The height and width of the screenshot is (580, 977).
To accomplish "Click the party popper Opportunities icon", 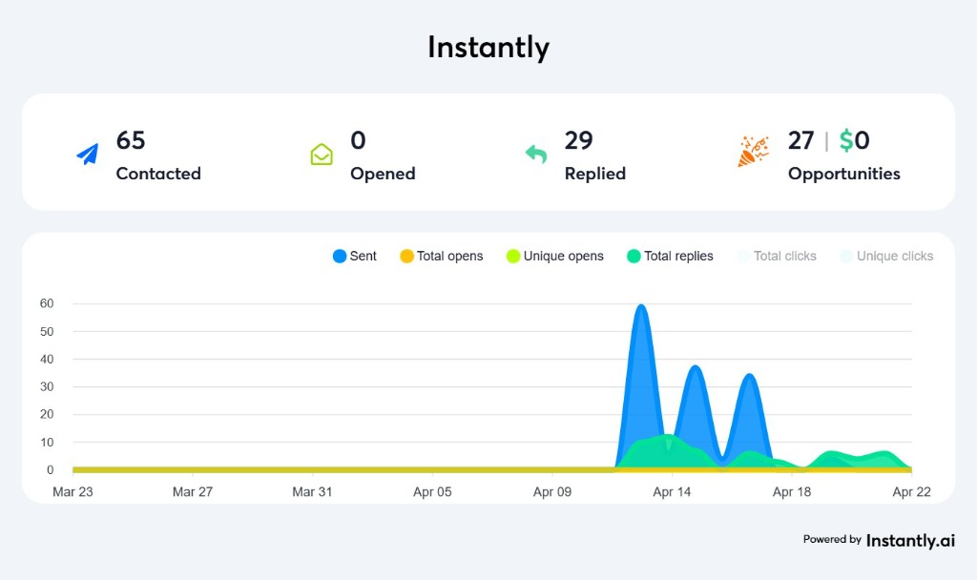I will pos(753,151).
